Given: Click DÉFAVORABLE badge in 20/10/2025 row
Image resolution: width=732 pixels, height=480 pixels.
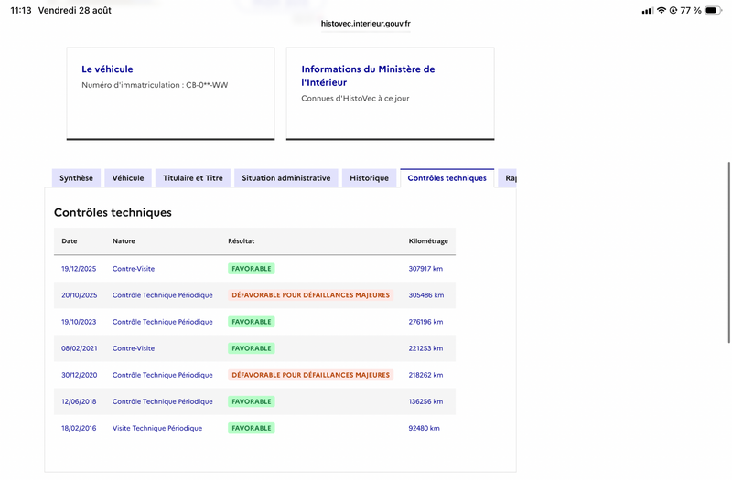Looking at the screenshot, I should coord(310,295).
